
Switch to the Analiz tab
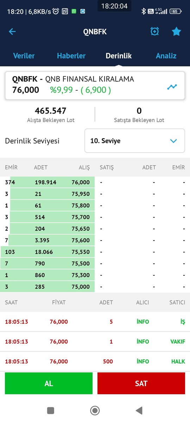166,56
